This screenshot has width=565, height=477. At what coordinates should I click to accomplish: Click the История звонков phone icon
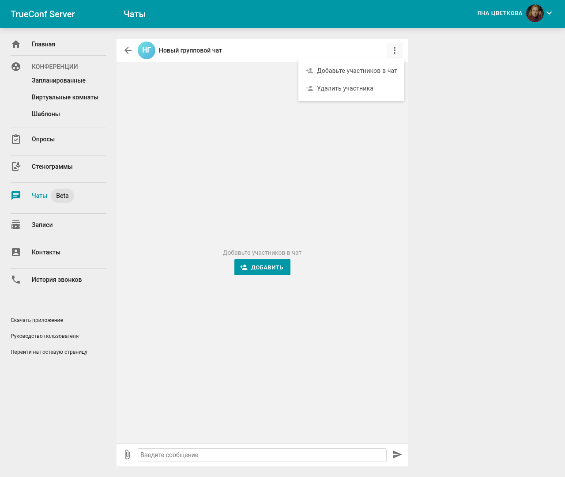[x=16, y=280]
